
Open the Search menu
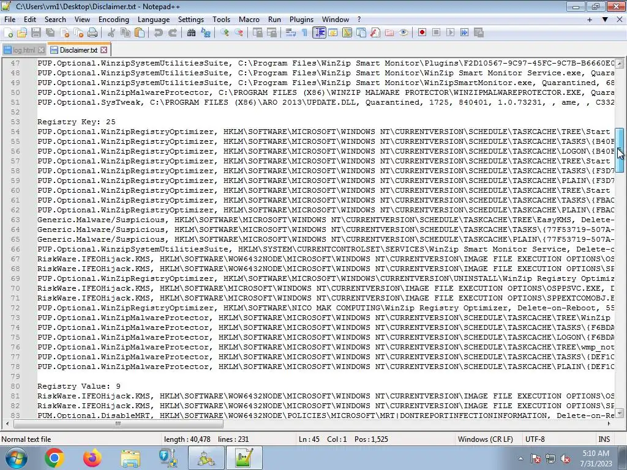pyautogui.click(x=55, y=20)
